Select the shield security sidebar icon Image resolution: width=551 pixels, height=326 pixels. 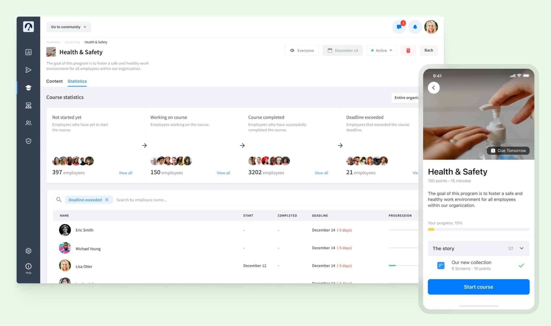28,141
